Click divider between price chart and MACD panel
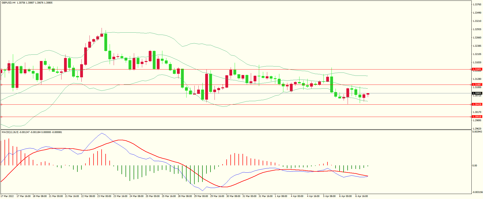The image size is (483, 199). point(236,130)
